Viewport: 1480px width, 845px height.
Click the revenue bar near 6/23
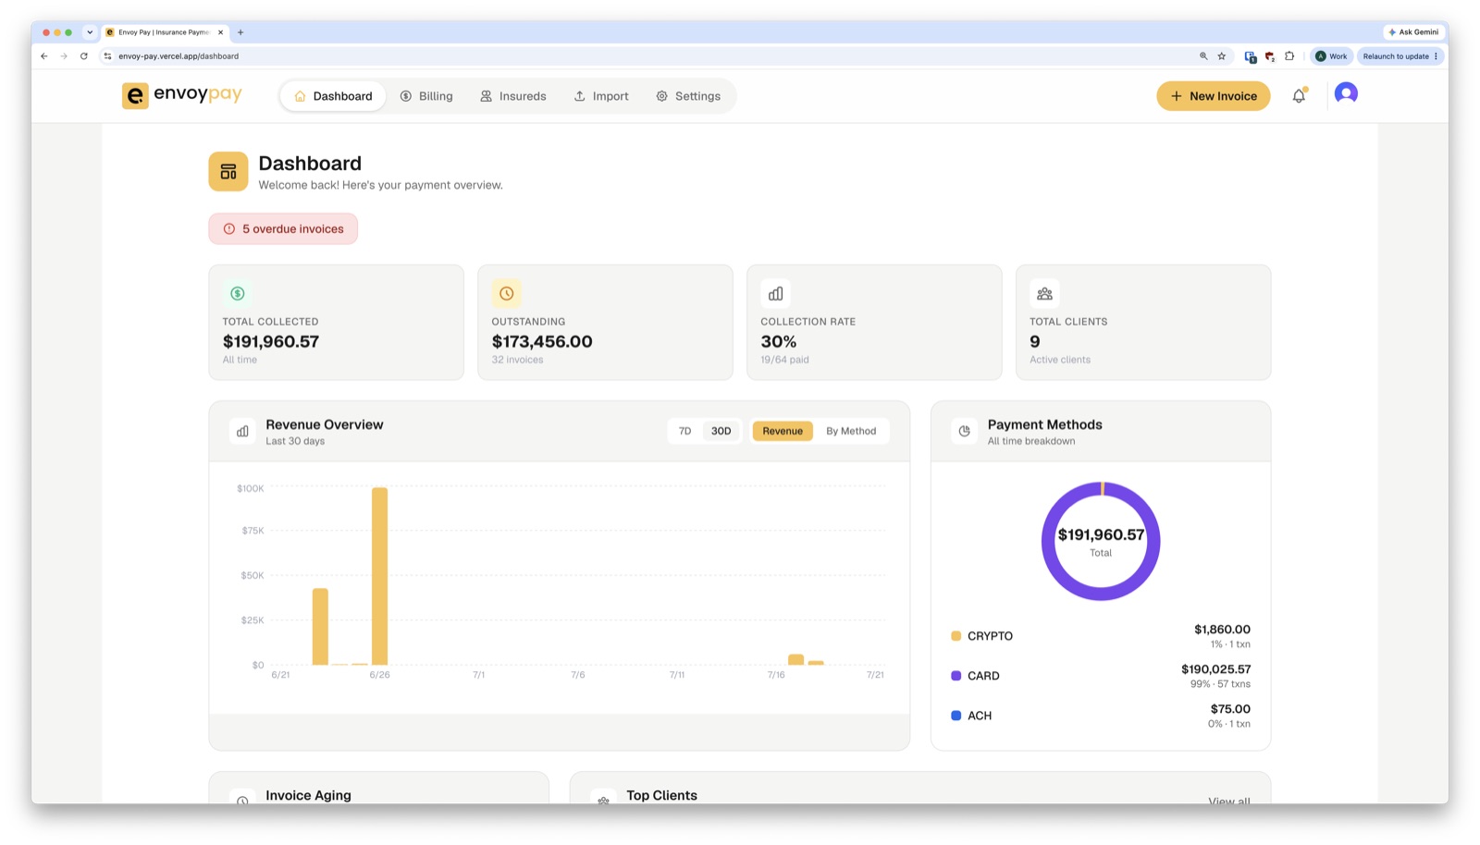(320, 627)
